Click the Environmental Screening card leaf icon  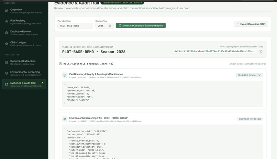[65, 119]
